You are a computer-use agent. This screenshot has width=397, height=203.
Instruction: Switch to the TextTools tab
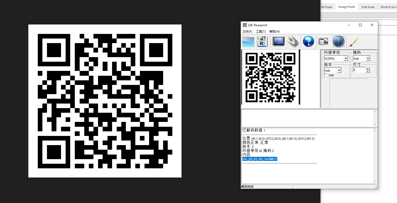368,7
